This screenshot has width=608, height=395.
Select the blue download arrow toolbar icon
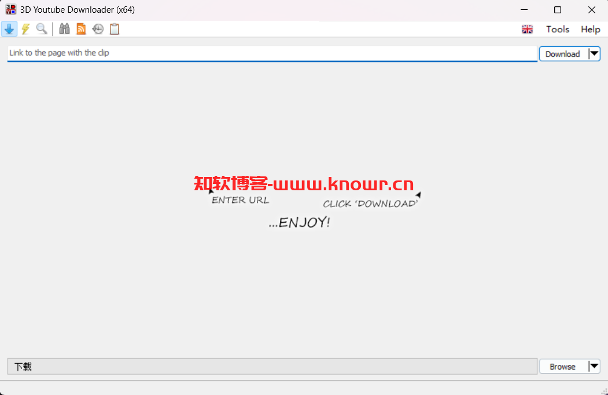(x=9, y=29)
